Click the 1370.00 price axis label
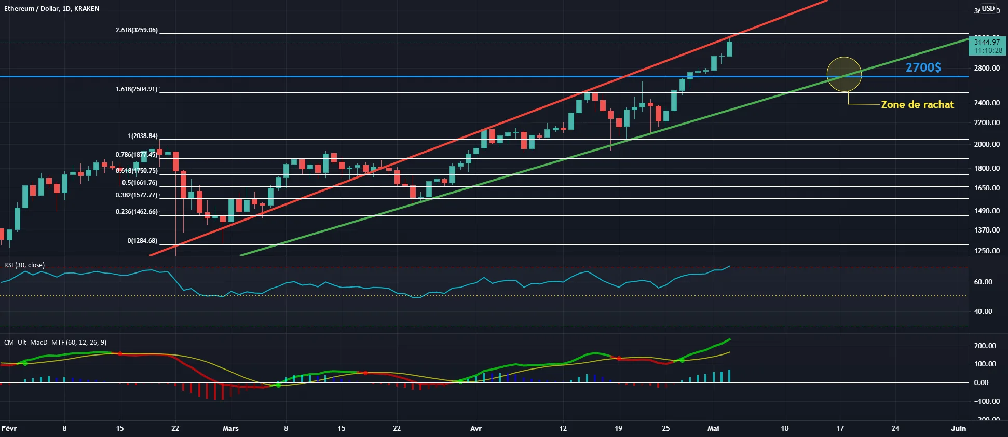Screen dimensions: 1008x437 click(x=987, y=230)
